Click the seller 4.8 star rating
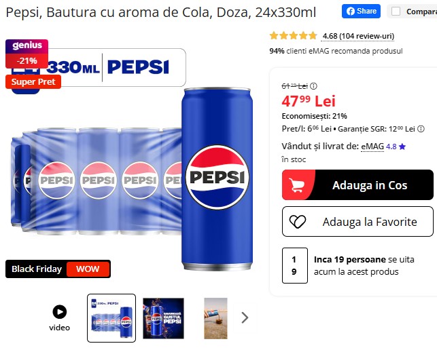The width and height of the screenshot is (437, 350). pyautogui.click(x=396, y=147)
